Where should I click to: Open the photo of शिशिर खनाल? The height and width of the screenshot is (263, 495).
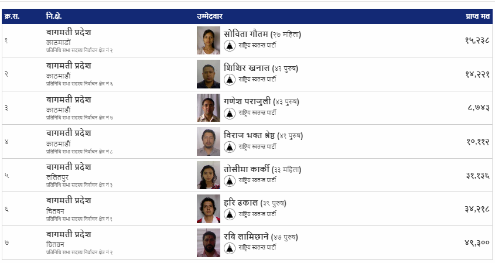[x=209, y=74]
